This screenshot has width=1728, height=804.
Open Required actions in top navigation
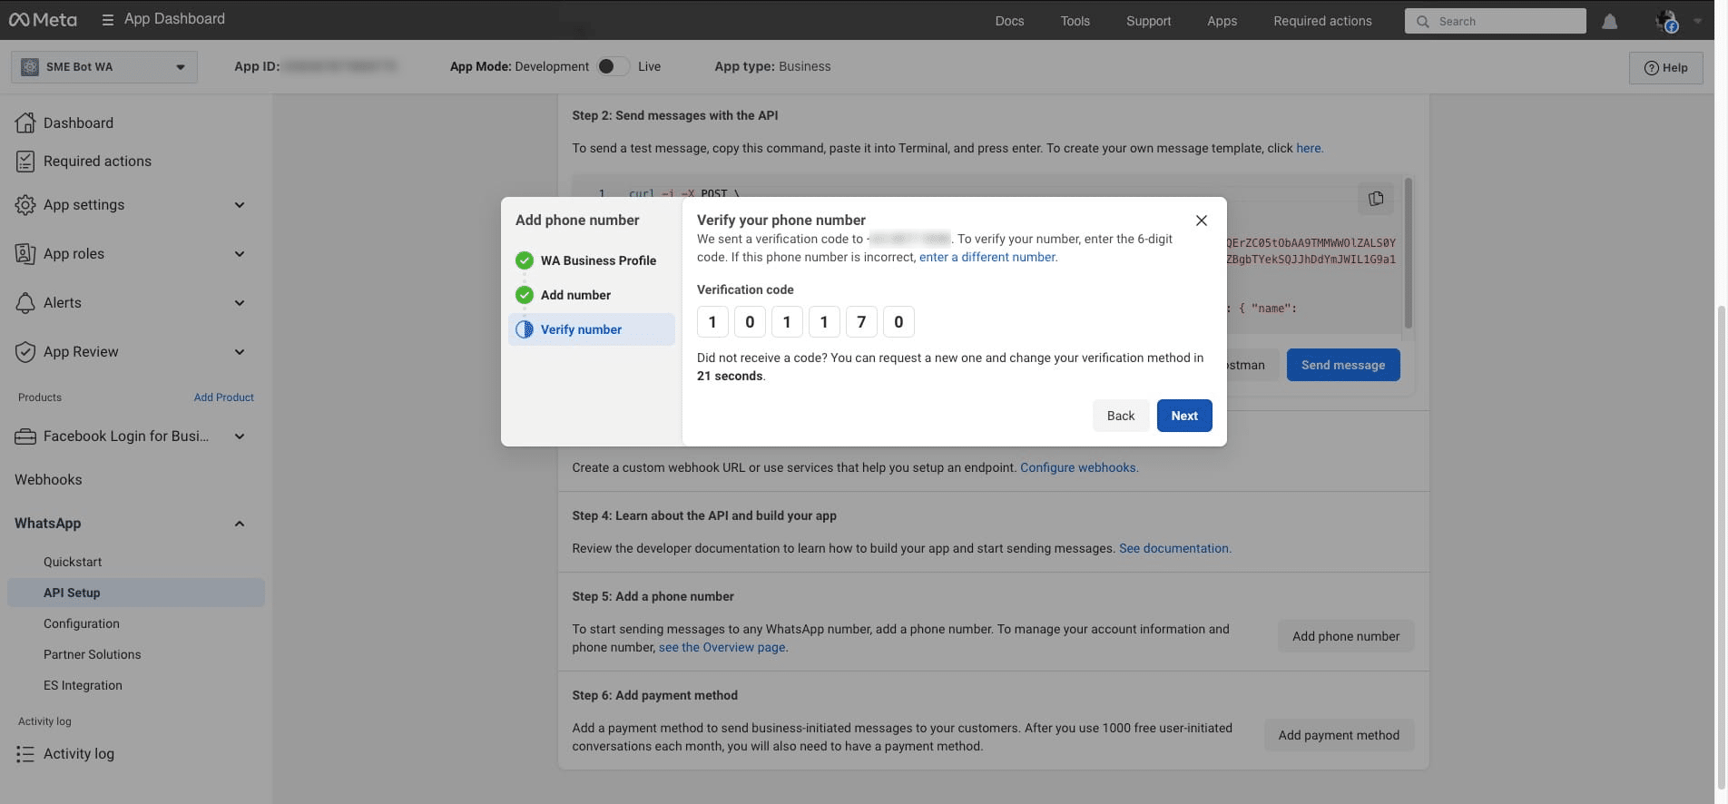pos(1322,21)
